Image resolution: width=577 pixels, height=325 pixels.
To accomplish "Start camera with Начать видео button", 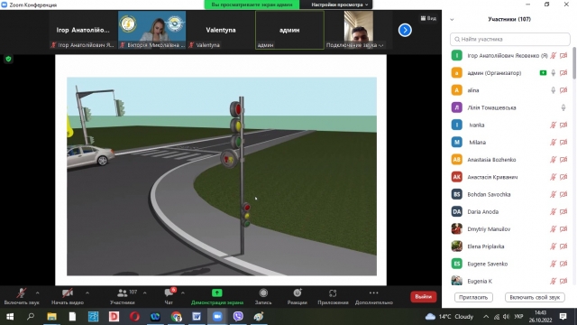I will (68, 297).
